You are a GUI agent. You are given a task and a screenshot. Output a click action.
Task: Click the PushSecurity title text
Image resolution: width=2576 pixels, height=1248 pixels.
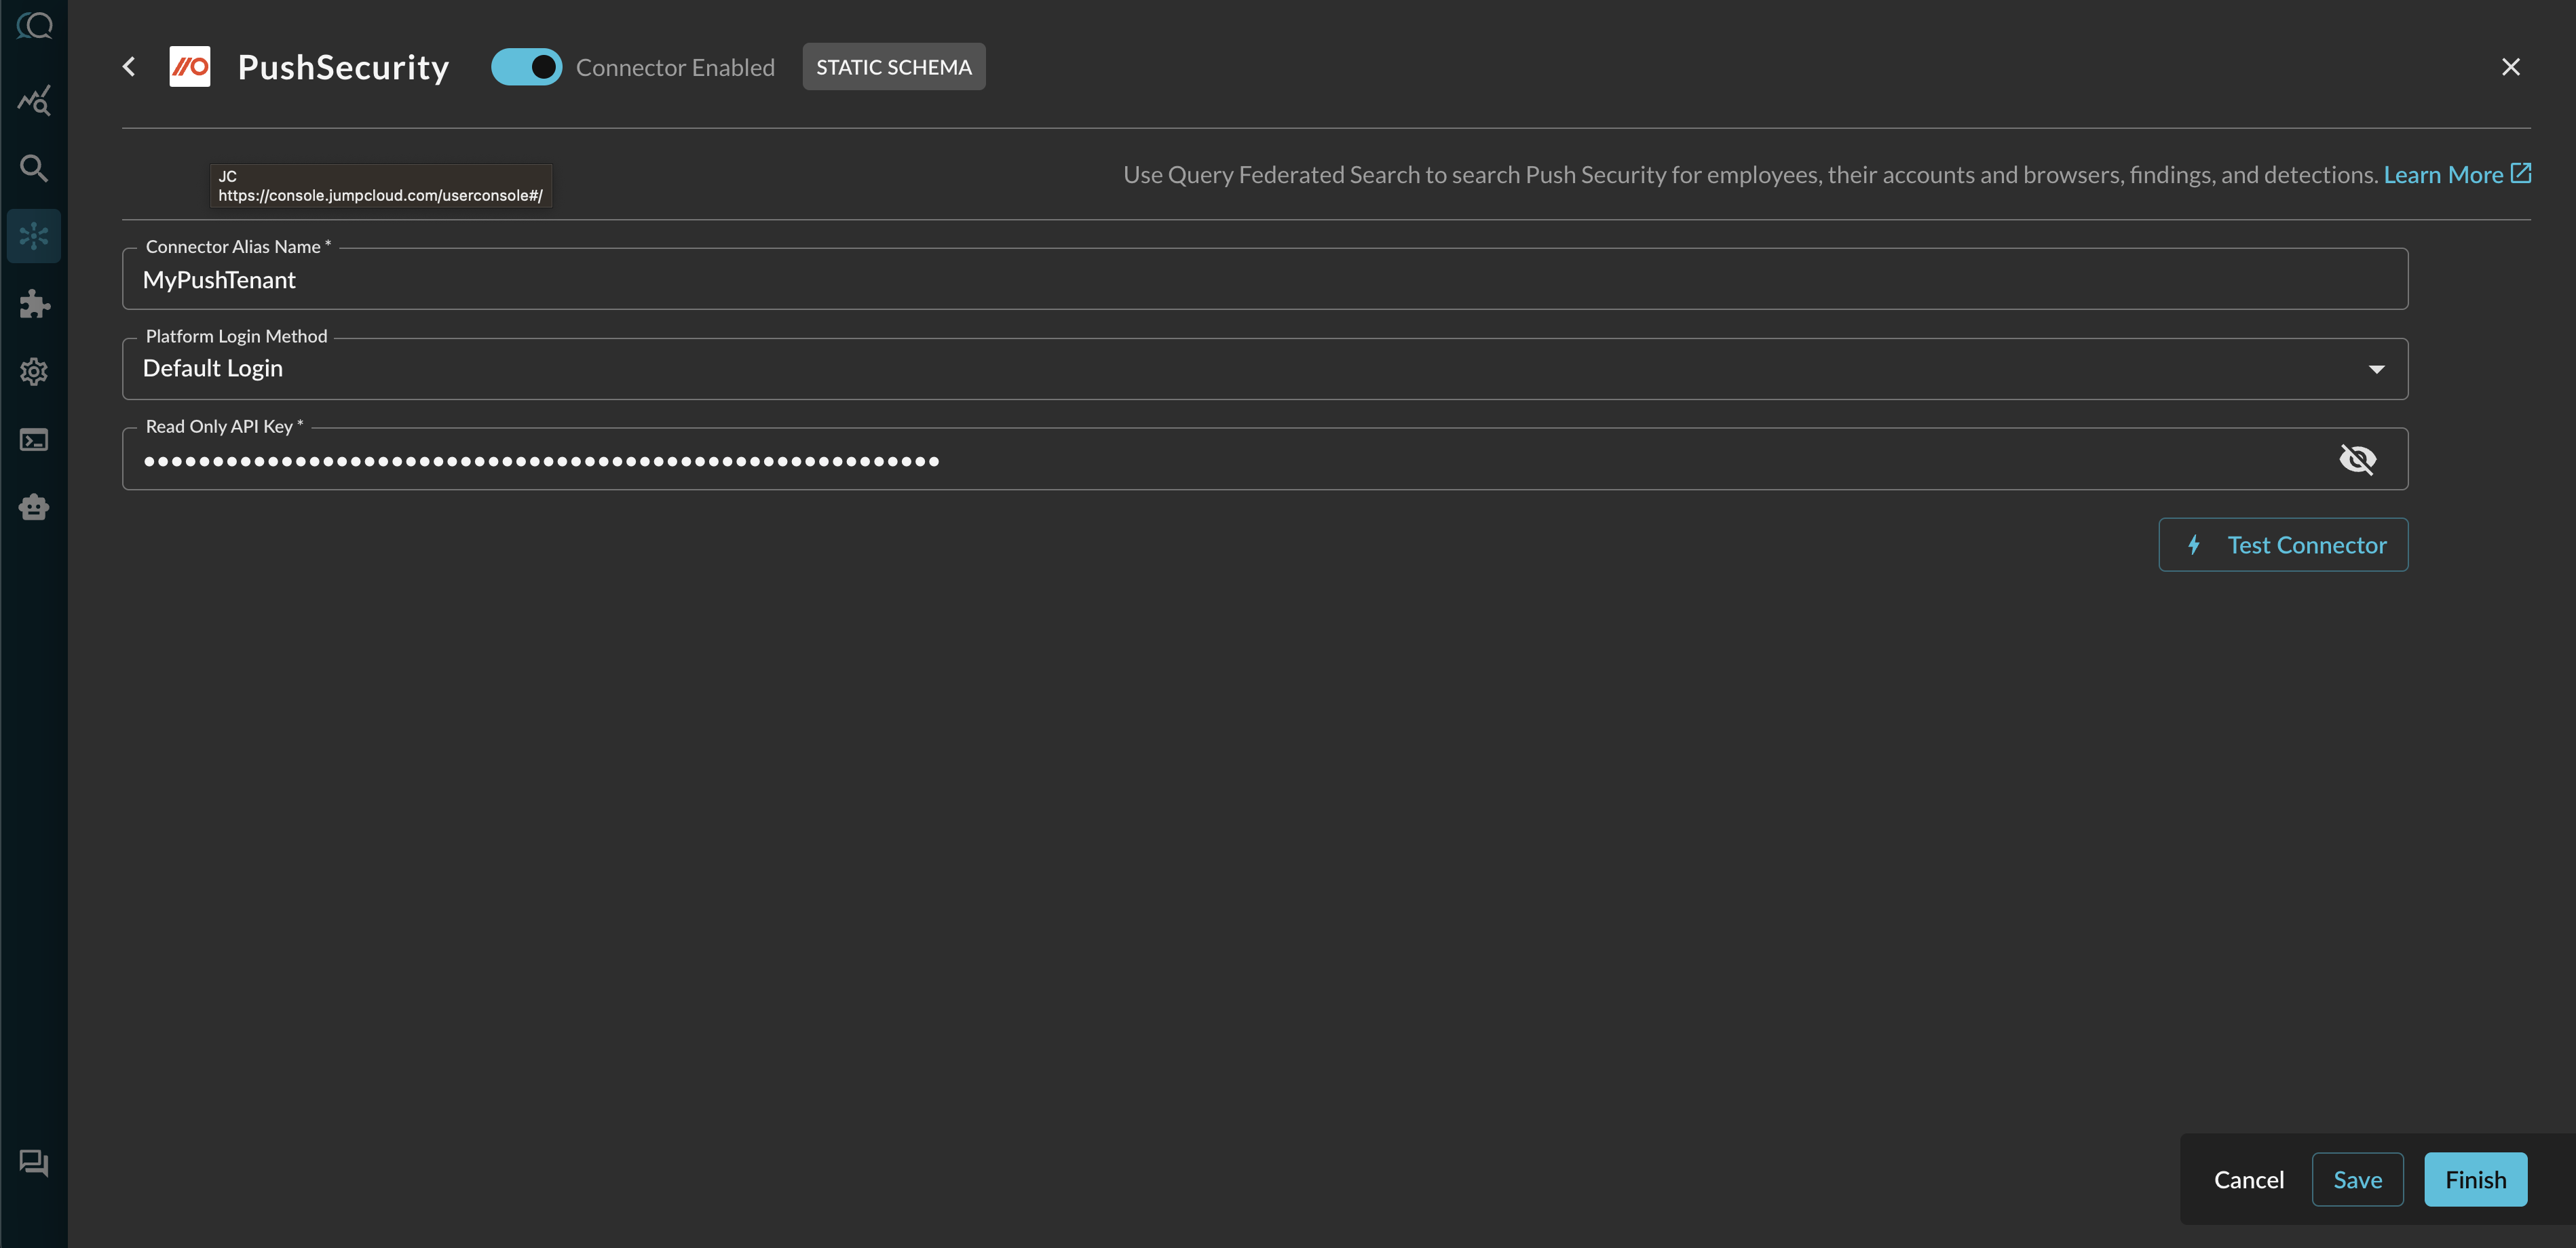click(343, 67)
